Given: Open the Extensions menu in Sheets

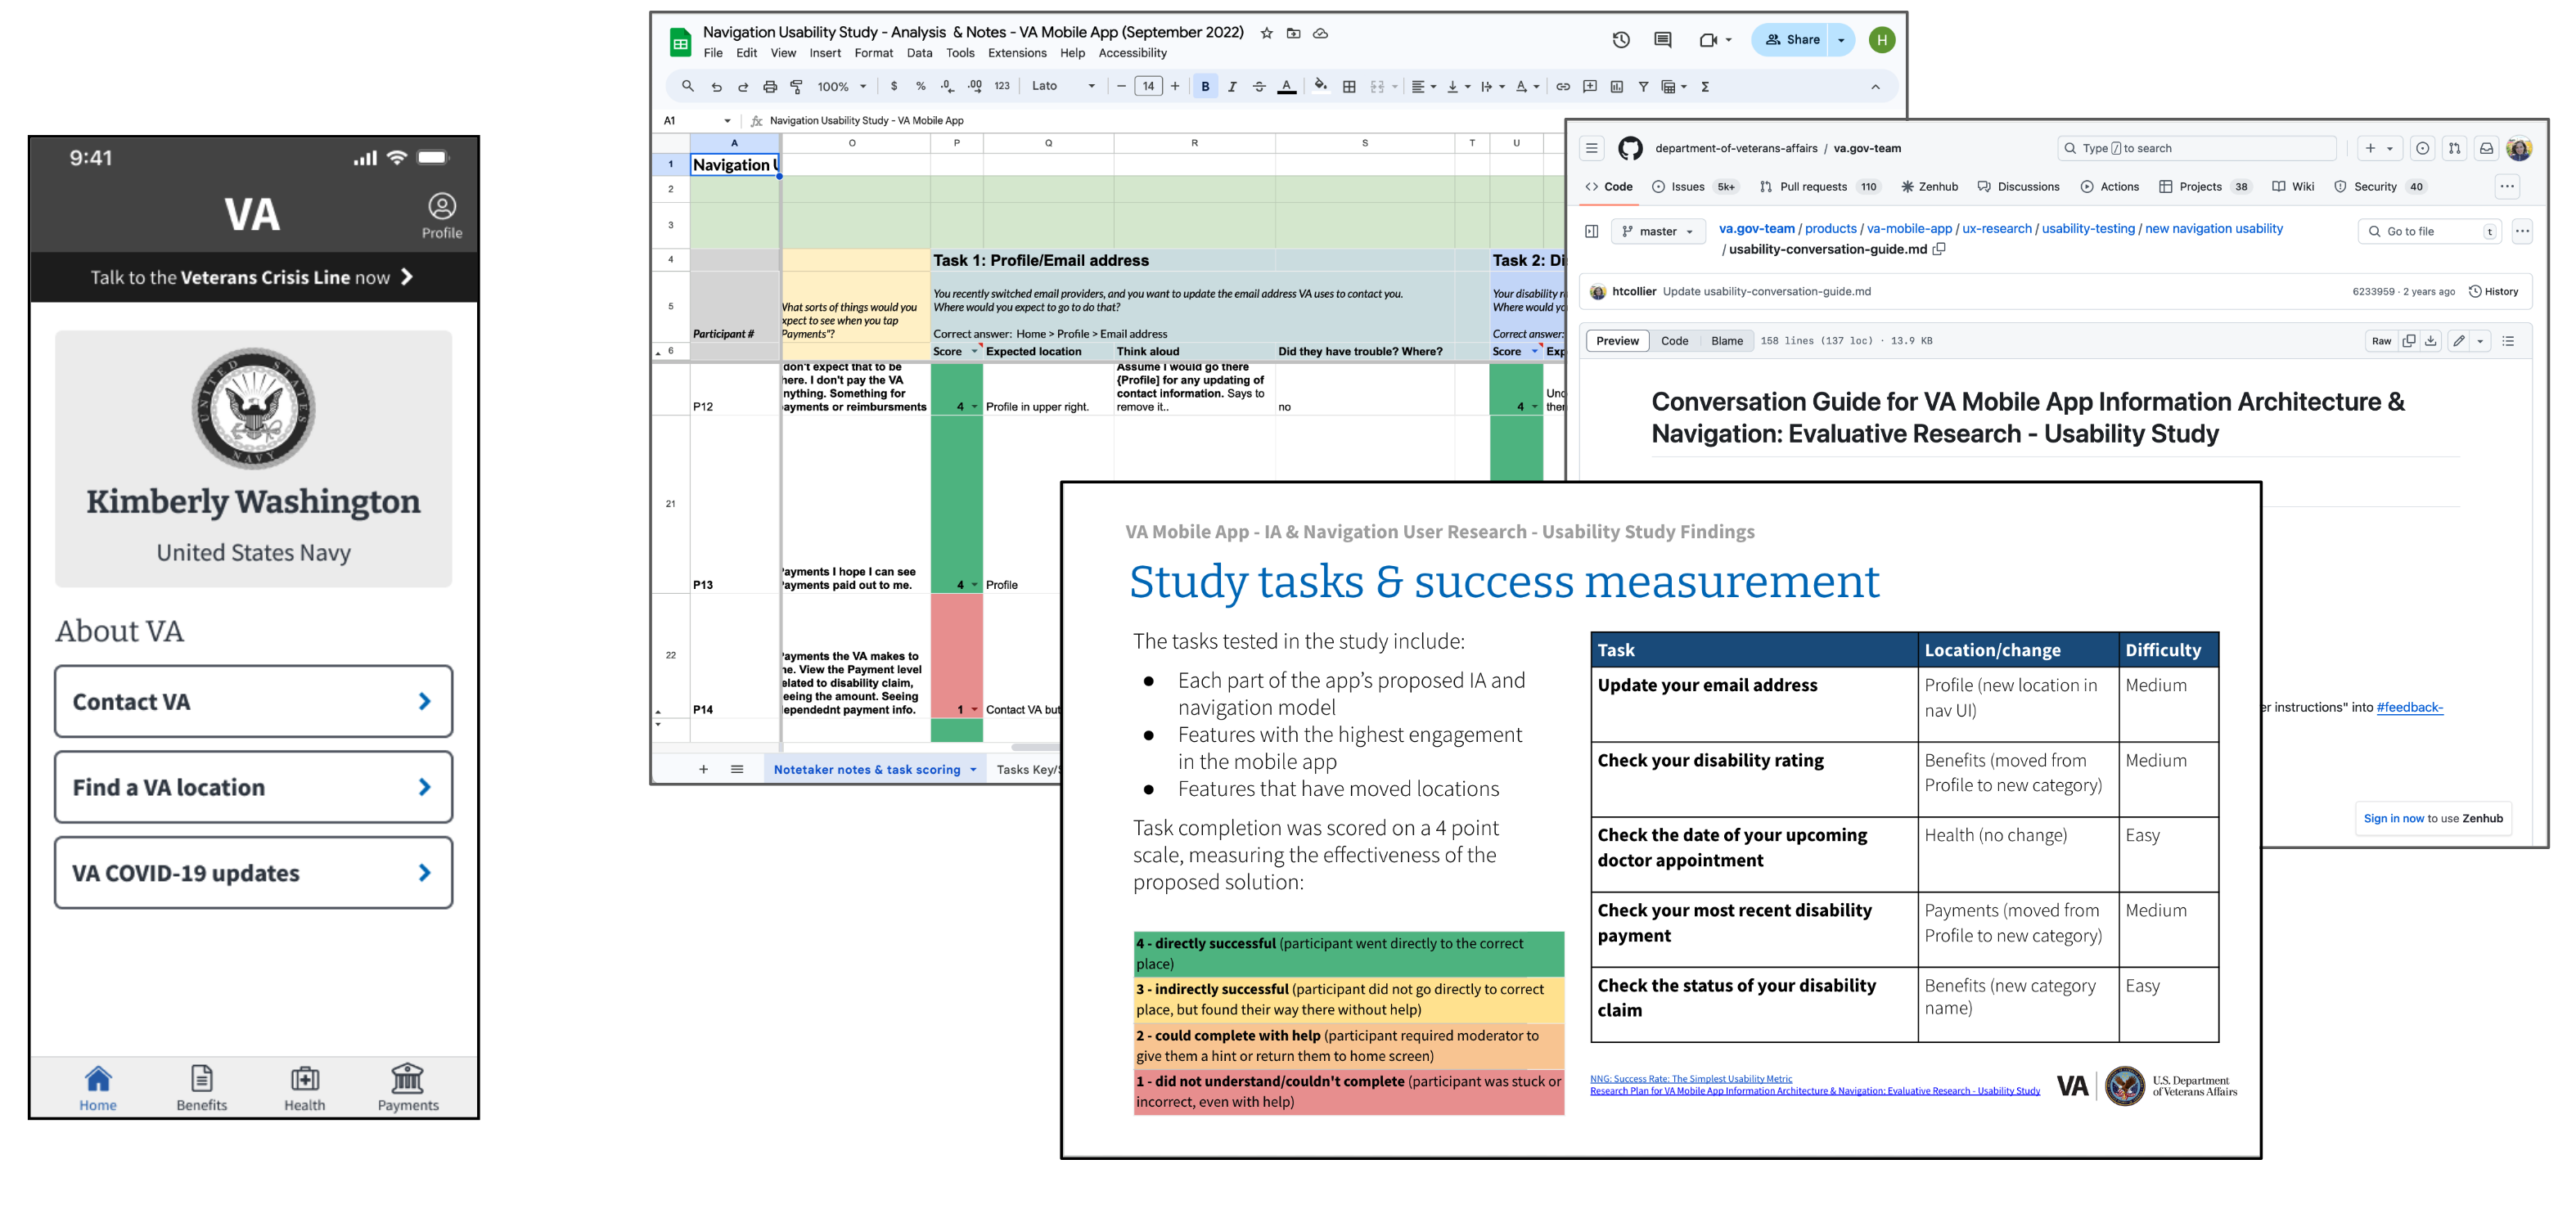Looking at the screenshot, I should point(1016,53).
